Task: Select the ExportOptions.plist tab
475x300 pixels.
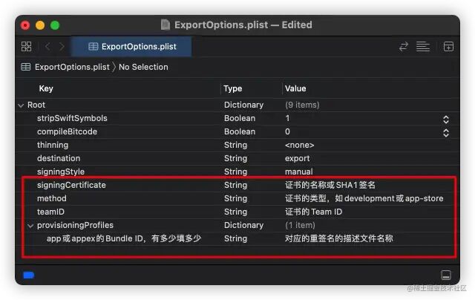Action: pos(131,47)
